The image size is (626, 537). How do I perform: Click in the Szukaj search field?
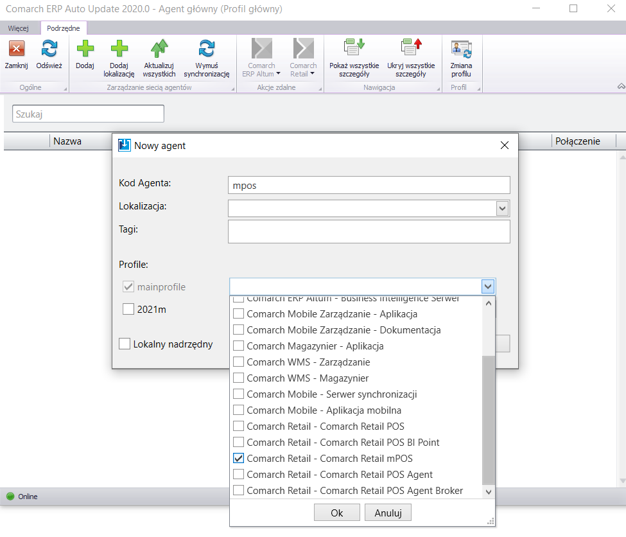point(88,114)
